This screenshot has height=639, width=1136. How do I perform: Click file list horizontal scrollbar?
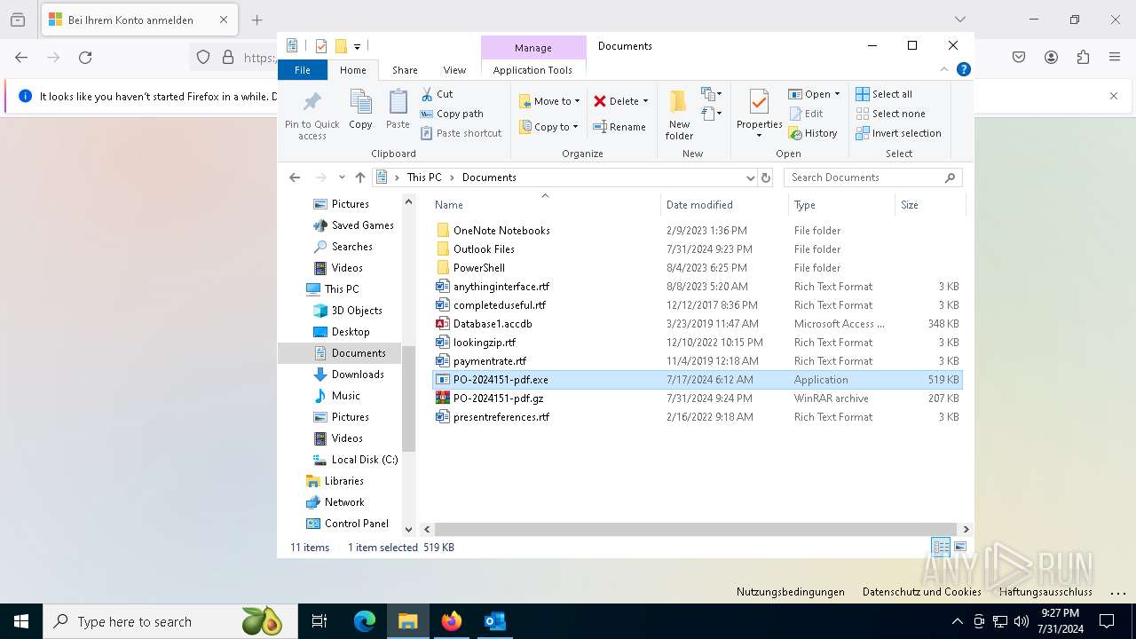pyautogui.click(x=695, y=529)
